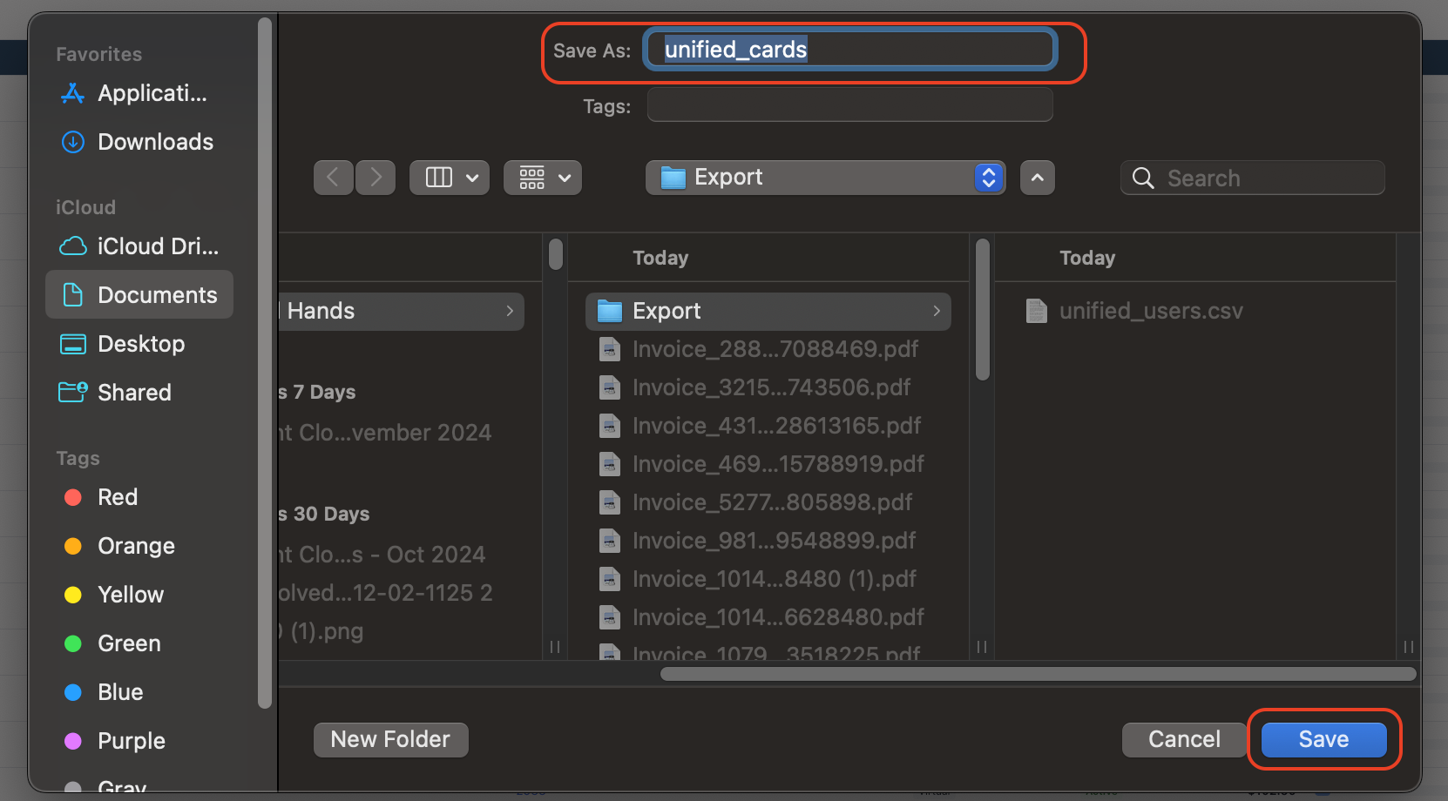Select the 'Hands' folder row

402,311
